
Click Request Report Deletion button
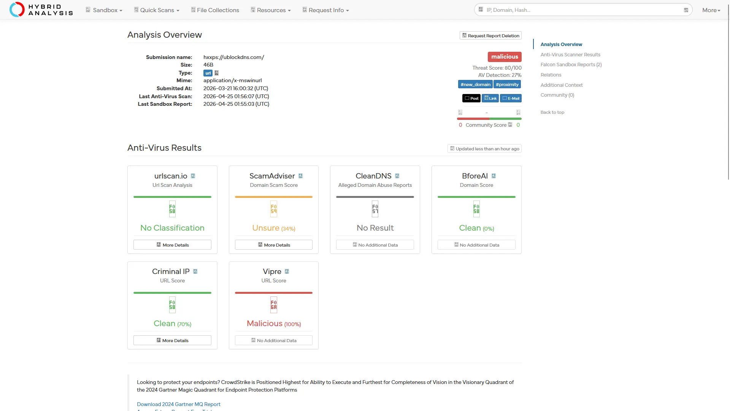[x=490, y=35]
